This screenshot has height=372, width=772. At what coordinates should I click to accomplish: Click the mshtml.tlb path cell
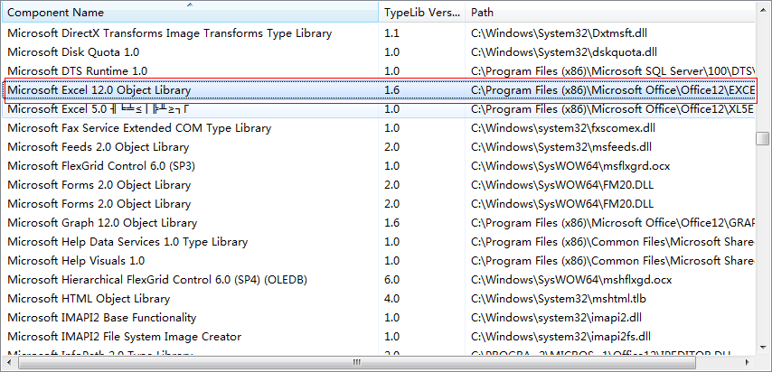pyautogui.click(x=559, y=299)
